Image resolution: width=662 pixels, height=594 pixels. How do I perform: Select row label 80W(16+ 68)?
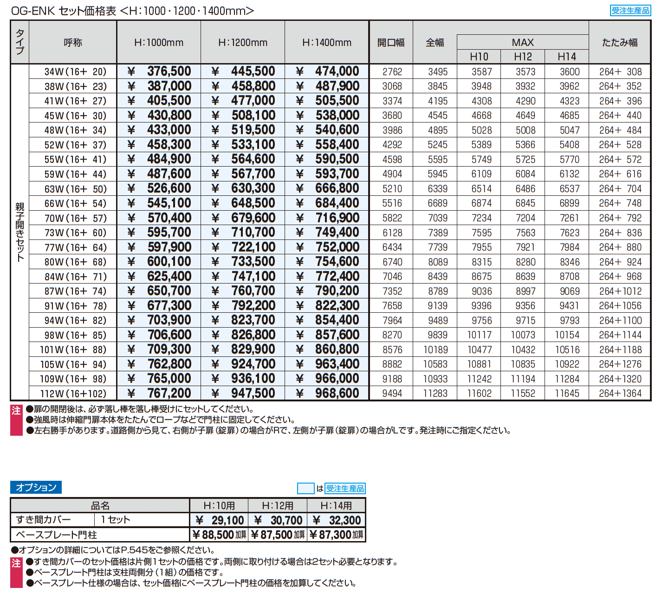click(x=75, y=262)
